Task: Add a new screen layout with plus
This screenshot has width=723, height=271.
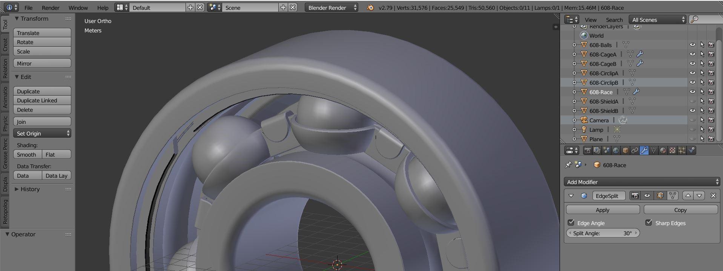Action: 190,8
